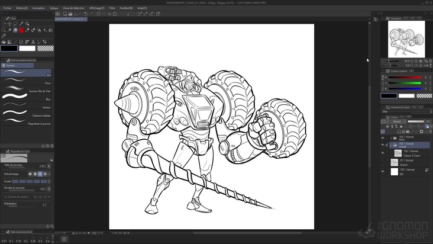
Task: Toggle visibility of Calque 3 Copie layer
Action: pos(383,153)
